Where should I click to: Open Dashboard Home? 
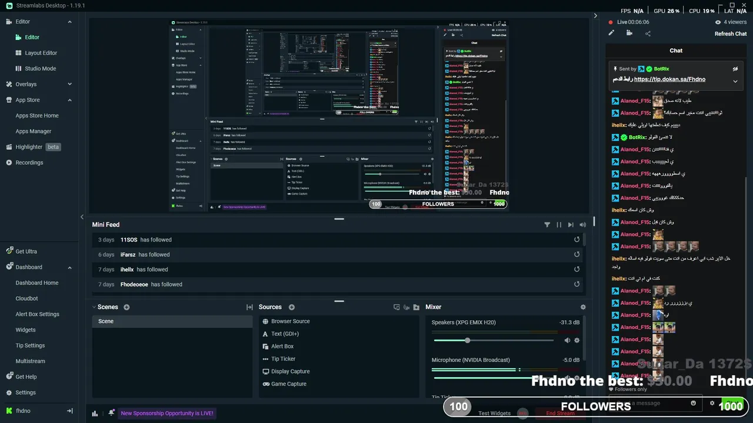37,283
